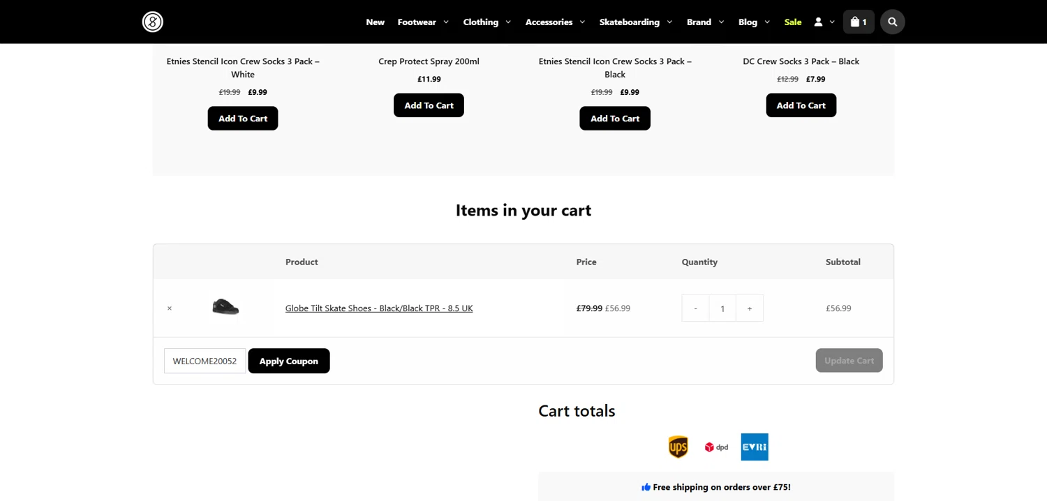Click the Evri courier logo
Image resolution: width=1047 pixels, height=501 pixels.
click(x=755, y=447)
